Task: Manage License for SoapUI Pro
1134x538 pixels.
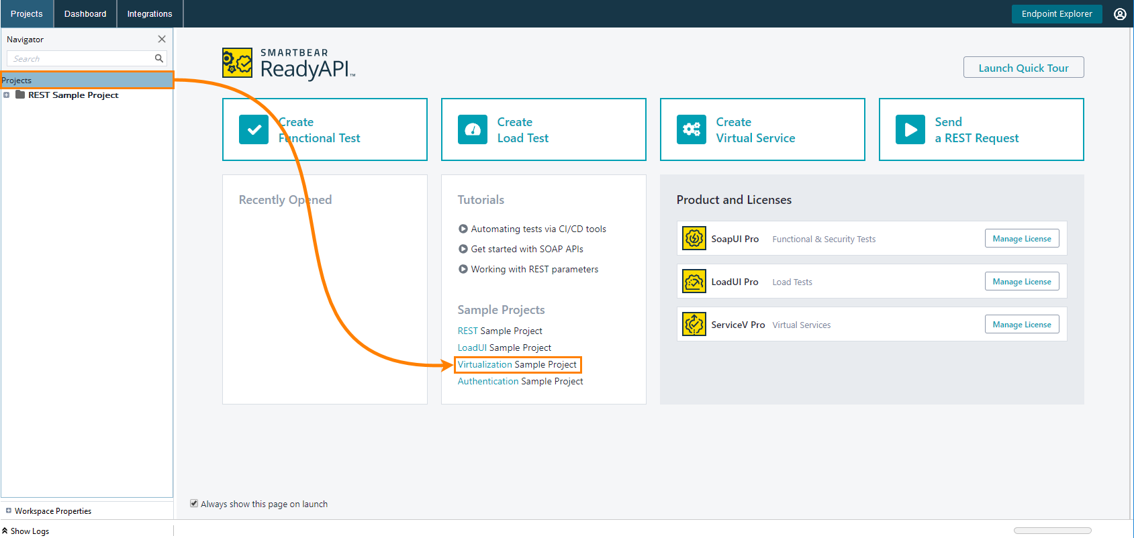Action: 1022,238
